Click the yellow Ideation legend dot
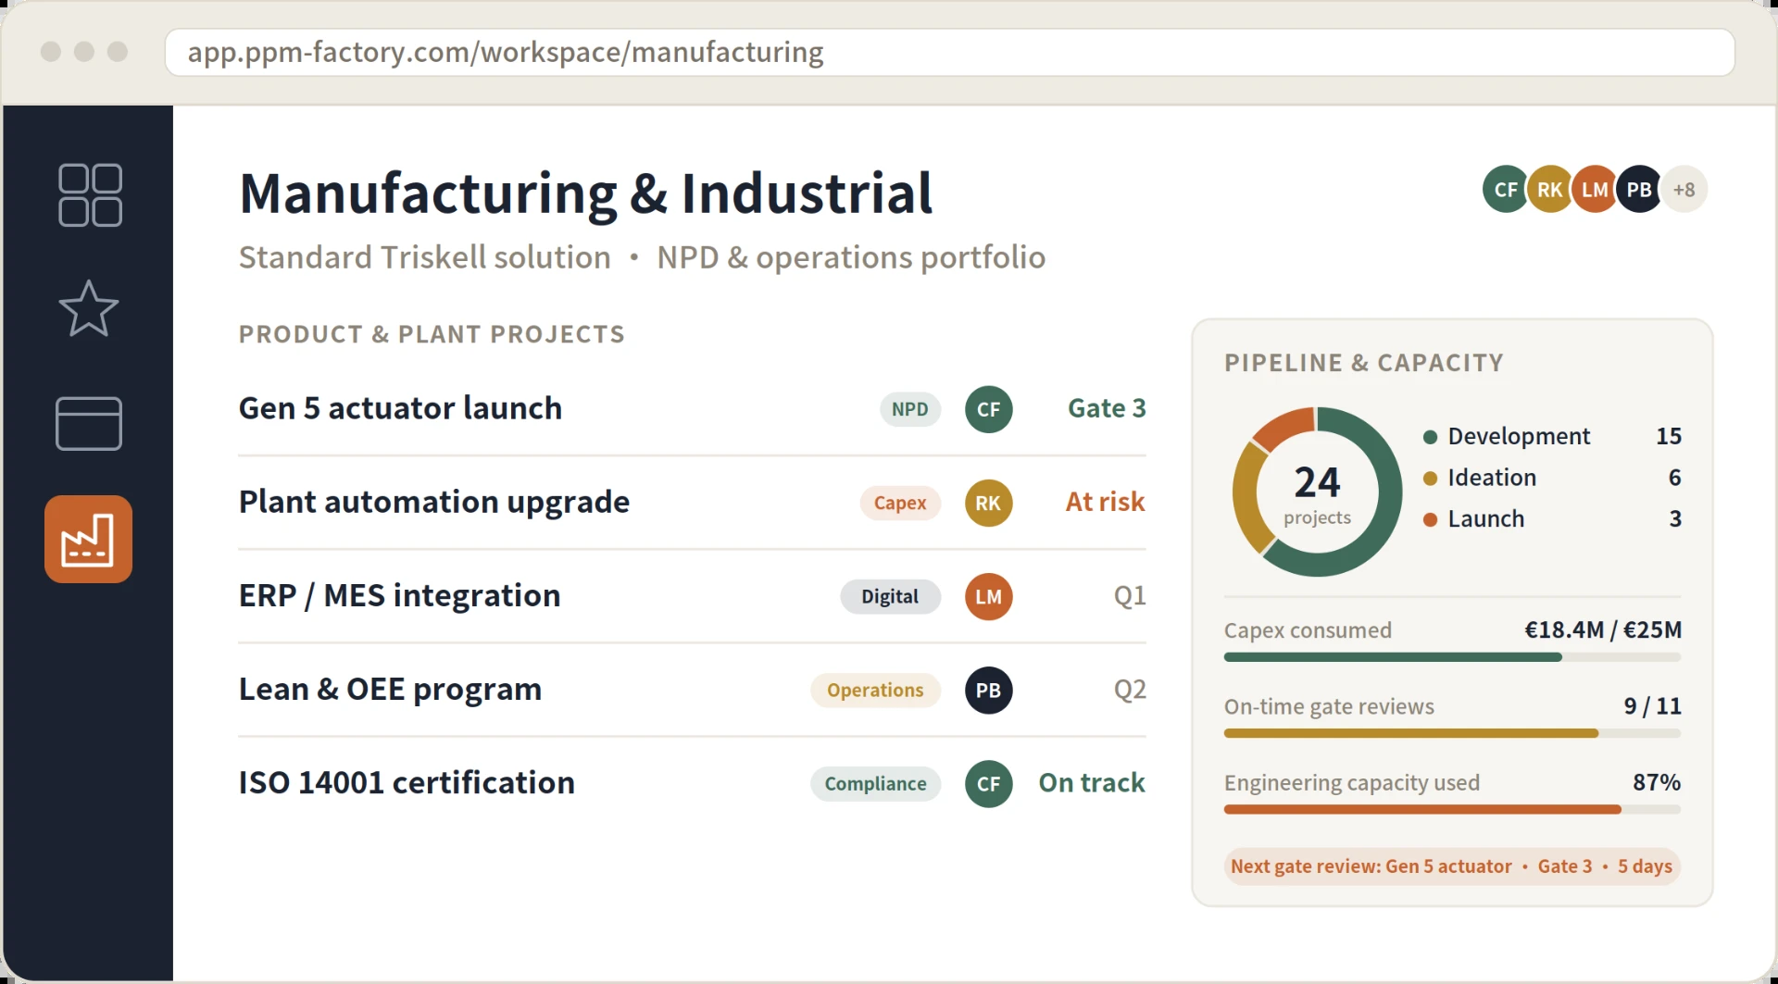 point(1430,479)
